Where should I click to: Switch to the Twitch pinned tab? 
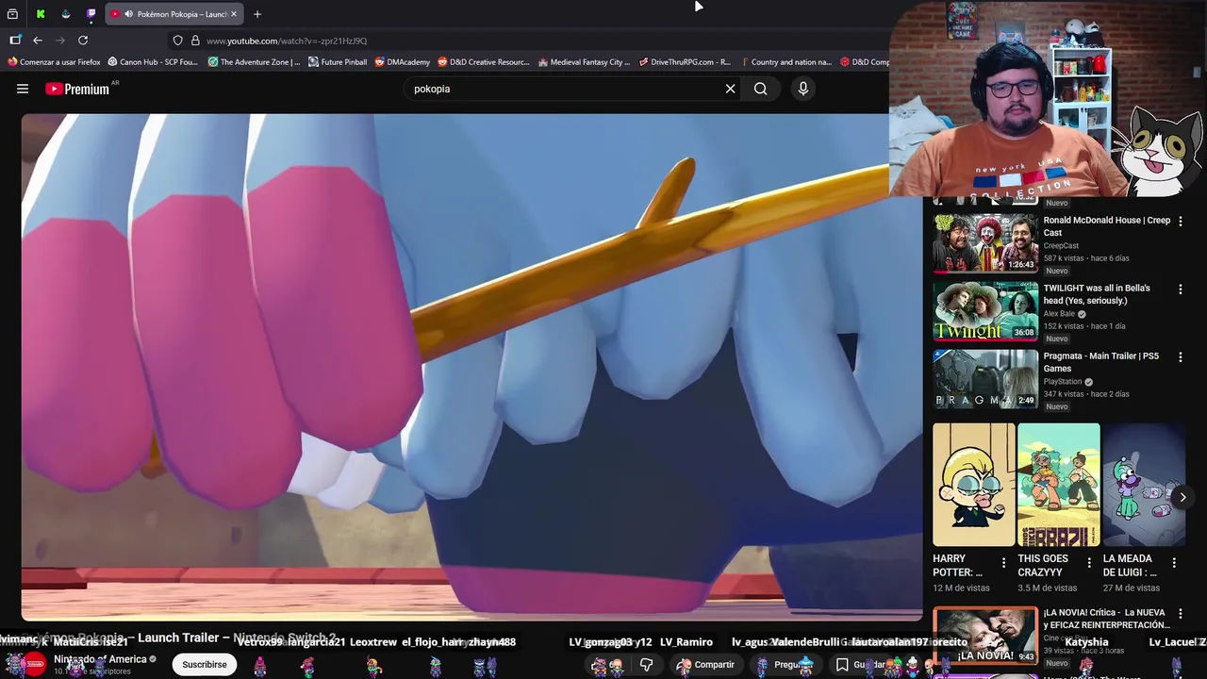pyautogui.click(x=91, y=14)
